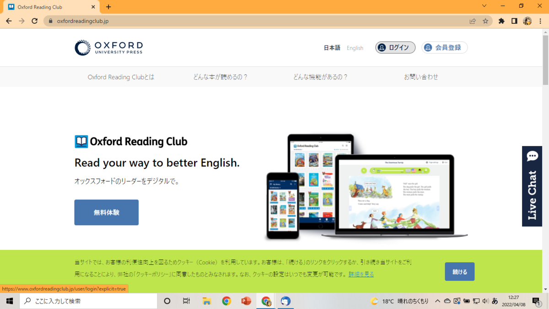
Task: Accept cookies with 続ける button
Action: tap(460, 271)
